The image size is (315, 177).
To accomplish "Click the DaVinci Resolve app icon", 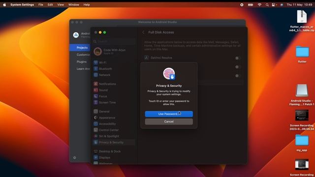I will point(147,58).
